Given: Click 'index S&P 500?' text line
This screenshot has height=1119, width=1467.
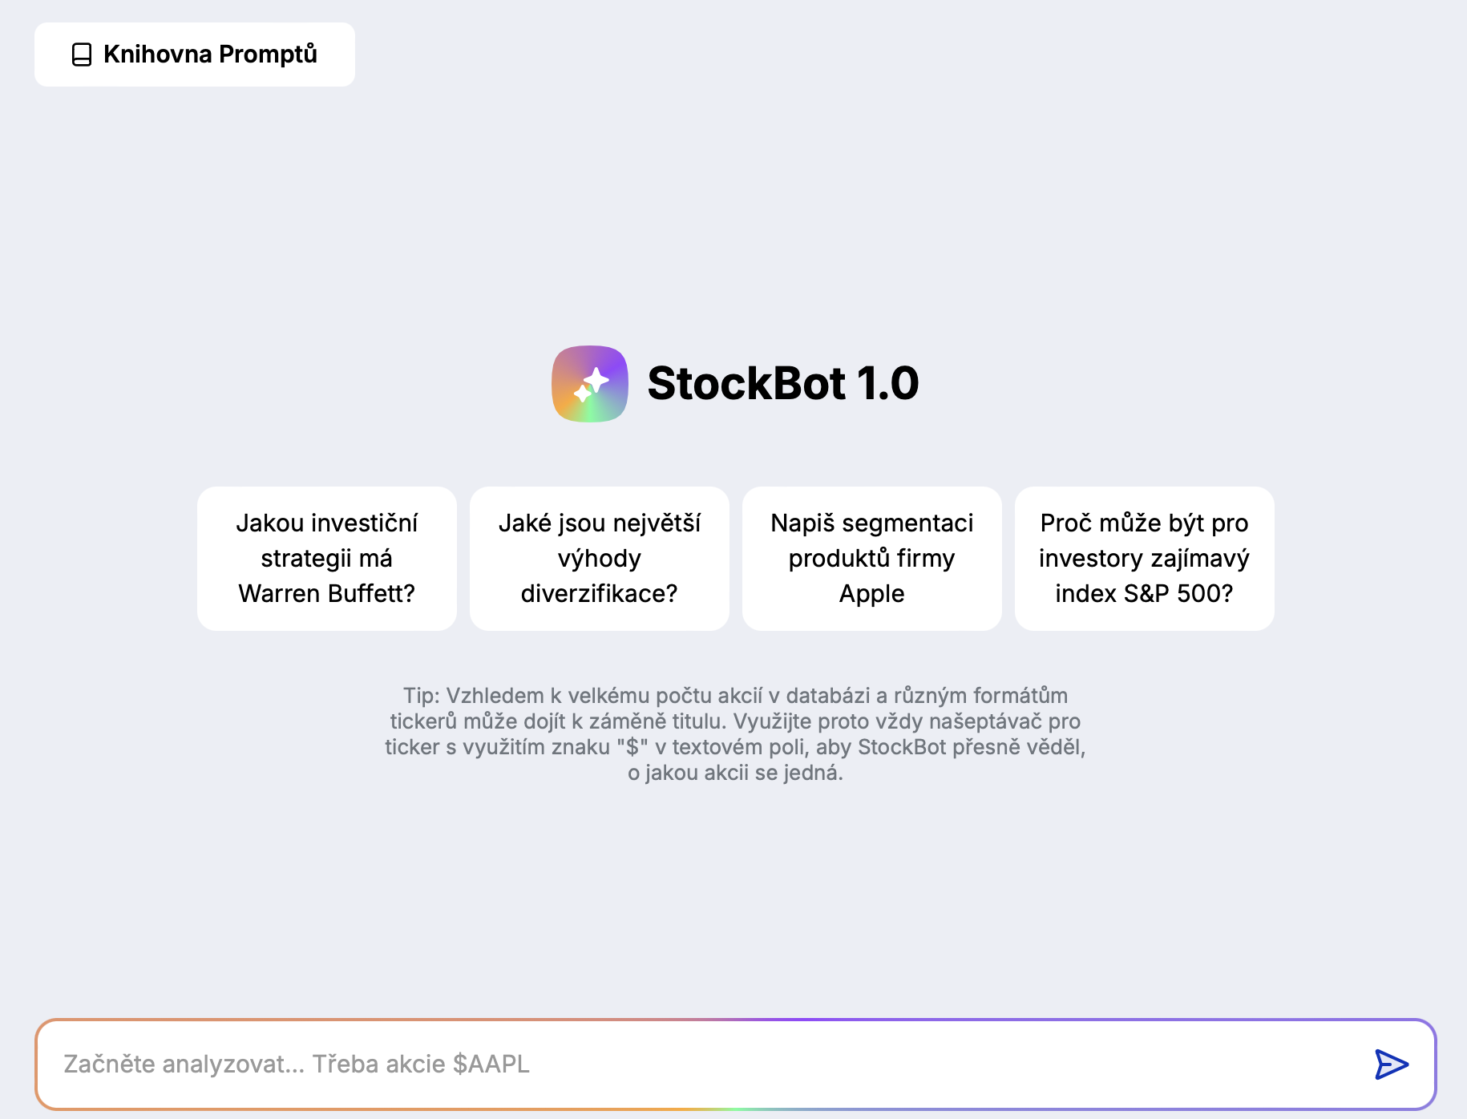Looking at the screenshot, I should 1145,594.
